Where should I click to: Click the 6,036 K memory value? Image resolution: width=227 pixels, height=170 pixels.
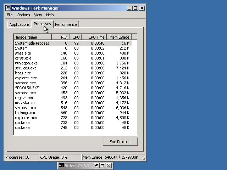(123, 108)
